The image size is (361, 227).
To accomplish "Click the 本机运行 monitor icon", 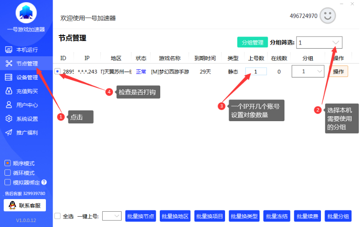I will click(9, 50).
